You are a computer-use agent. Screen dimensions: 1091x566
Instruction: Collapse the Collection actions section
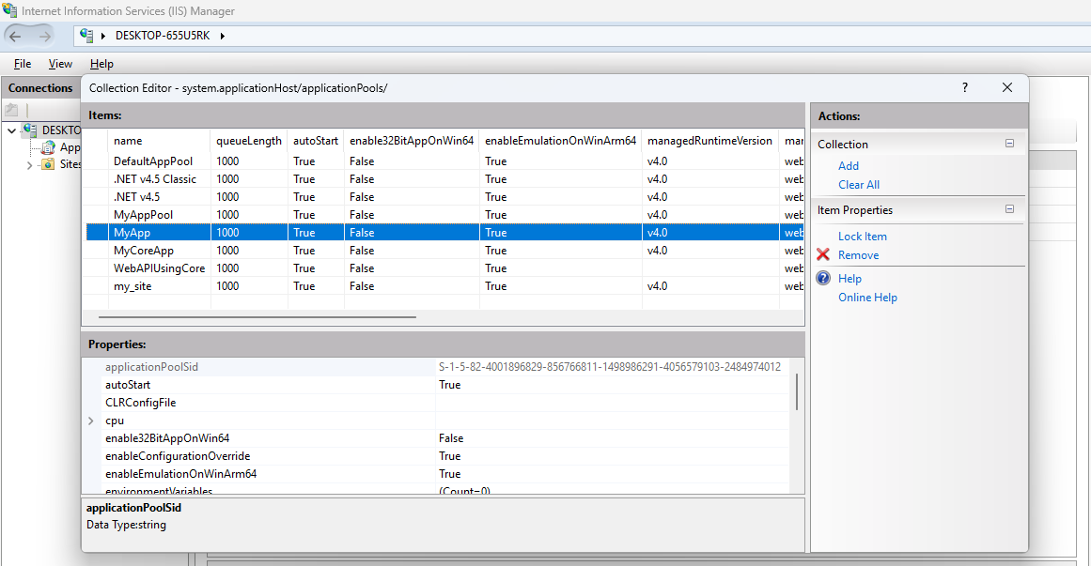pyautogui.click(x=1009, y=145)
